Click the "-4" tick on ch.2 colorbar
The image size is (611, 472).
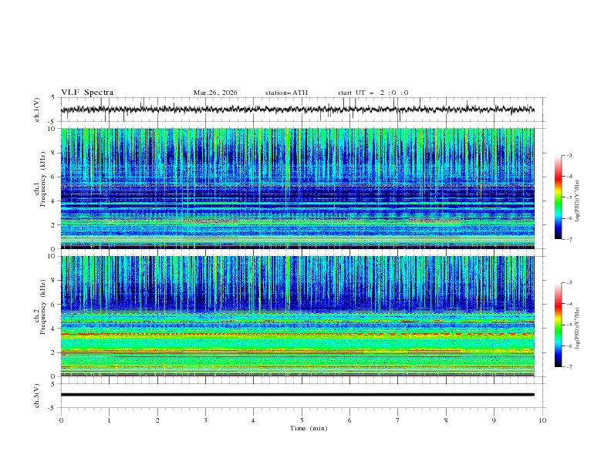pos(569,304)
